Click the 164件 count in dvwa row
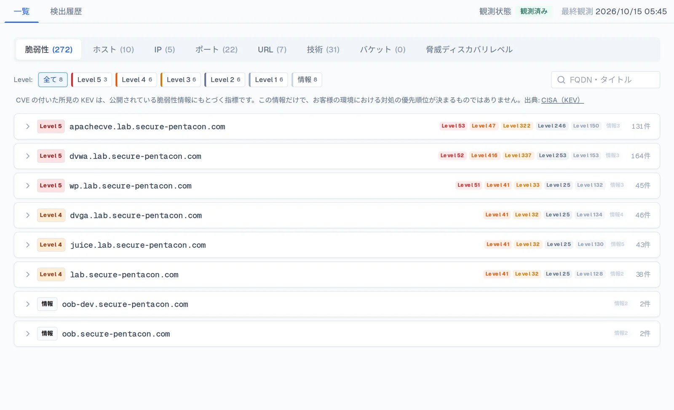The height and width of the screenshot is (410, 674). tap(641, 156)
